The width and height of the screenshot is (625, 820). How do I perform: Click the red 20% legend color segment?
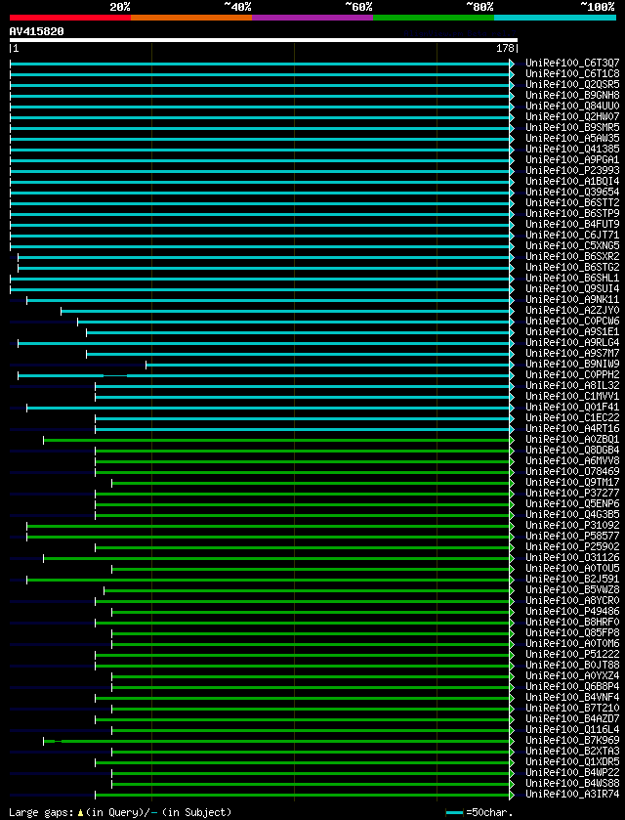(70, 18)
